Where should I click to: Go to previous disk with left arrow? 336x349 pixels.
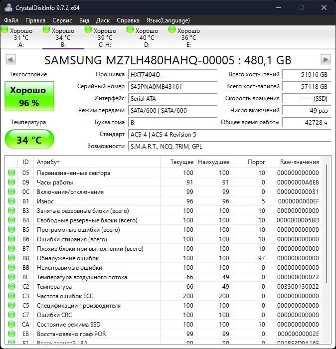click(x=10, y=60)
